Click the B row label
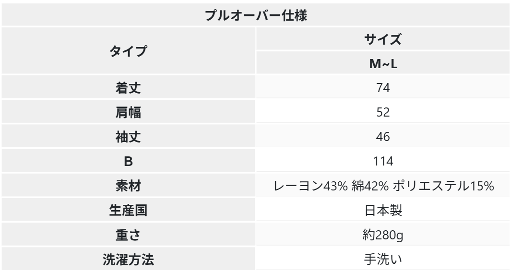 point(128,162)
